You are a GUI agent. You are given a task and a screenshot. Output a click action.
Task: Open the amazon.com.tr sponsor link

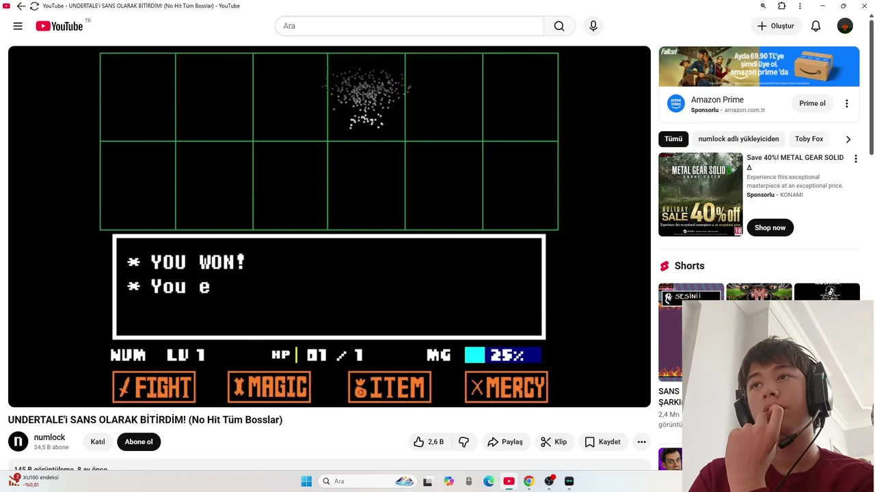[x=744, y=110]
